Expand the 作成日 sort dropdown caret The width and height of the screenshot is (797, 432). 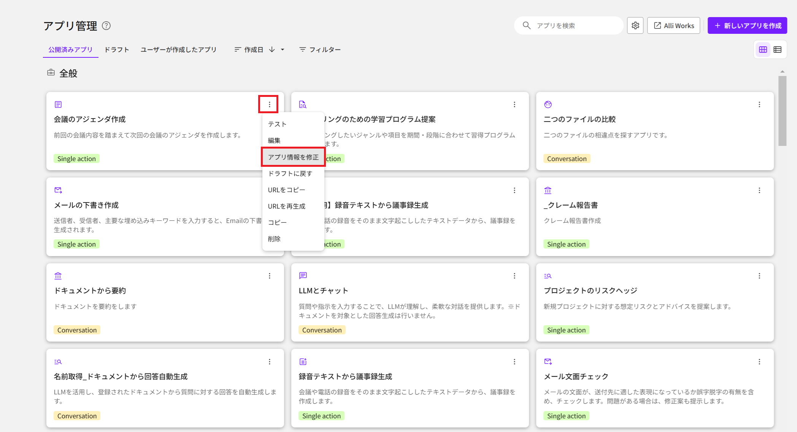pyautogui.click(x=283, y=50)
